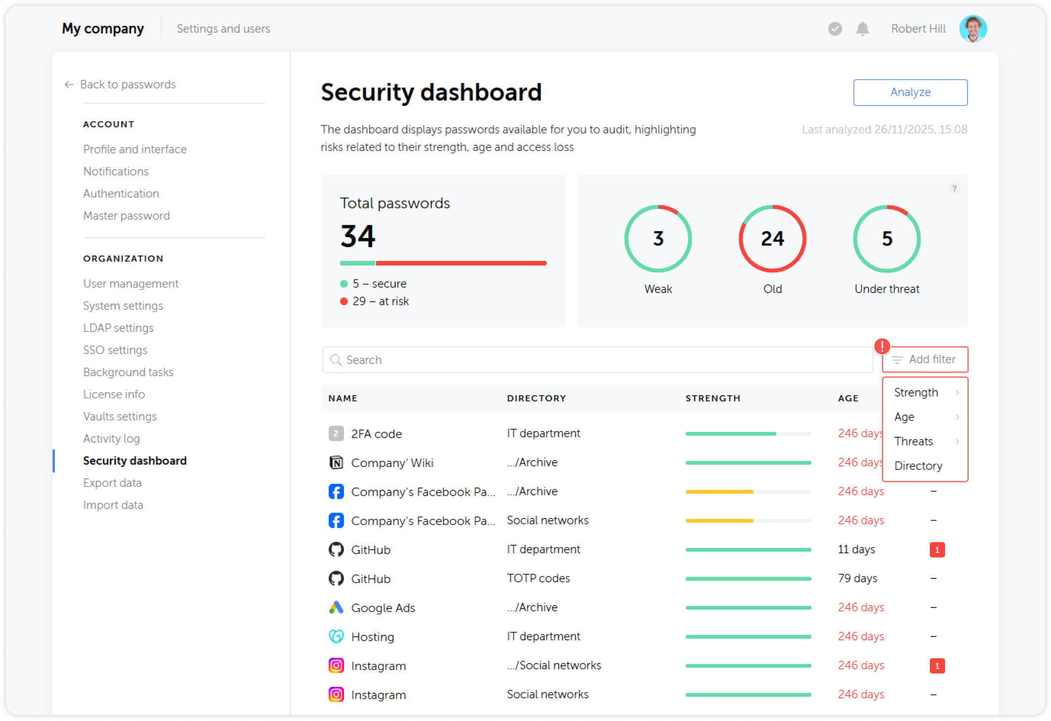
Task: Click the Hosting row icon
Action: [336, 636]
